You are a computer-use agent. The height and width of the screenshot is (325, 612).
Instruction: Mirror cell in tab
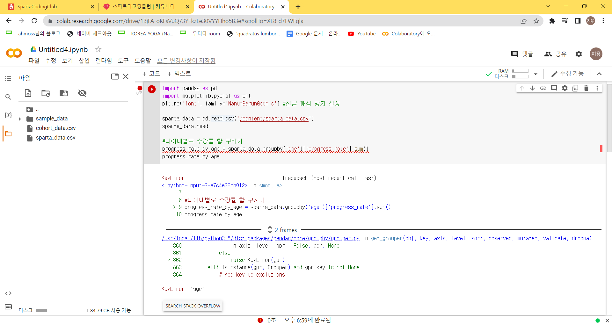coord(575,88)
